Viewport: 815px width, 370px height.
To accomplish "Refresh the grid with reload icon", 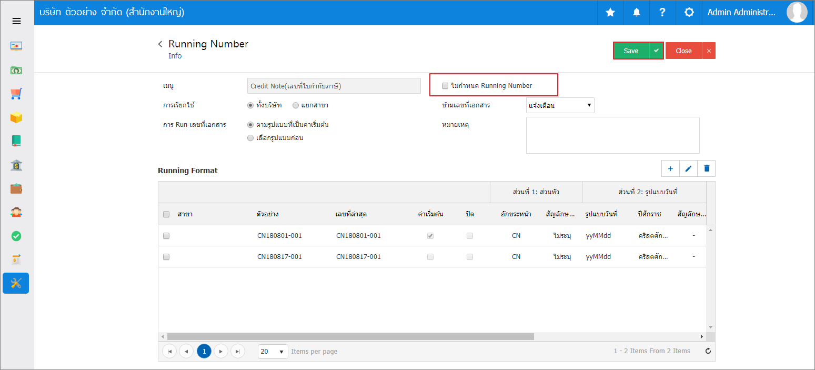I will point(708,351).
